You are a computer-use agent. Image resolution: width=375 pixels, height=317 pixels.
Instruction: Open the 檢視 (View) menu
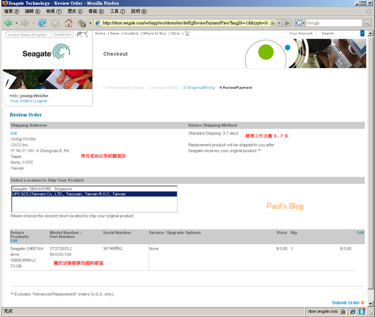(x=54, y=11)
